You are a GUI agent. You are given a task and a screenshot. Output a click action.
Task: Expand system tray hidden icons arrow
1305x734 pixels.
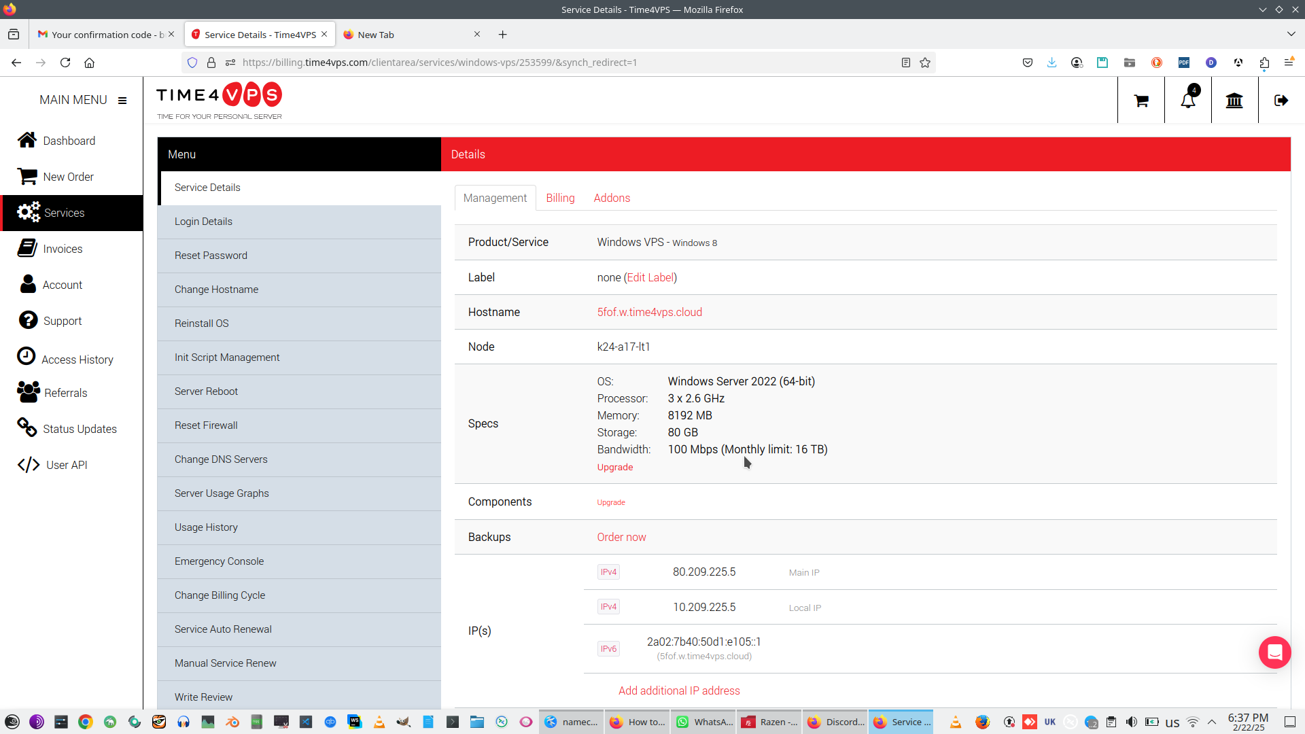[x=1212, y=722]
